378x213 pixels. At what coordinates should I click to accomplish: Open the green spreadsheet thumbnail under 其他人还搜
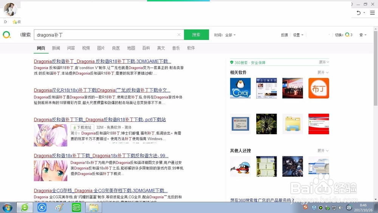coord(266,166)
